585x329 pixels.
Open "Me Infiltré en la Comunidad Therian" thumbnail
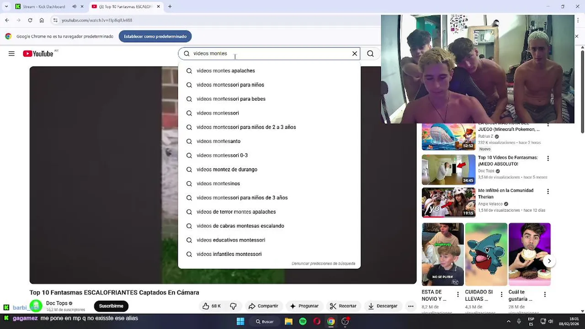pyautogui.click(x=448, y=202)
